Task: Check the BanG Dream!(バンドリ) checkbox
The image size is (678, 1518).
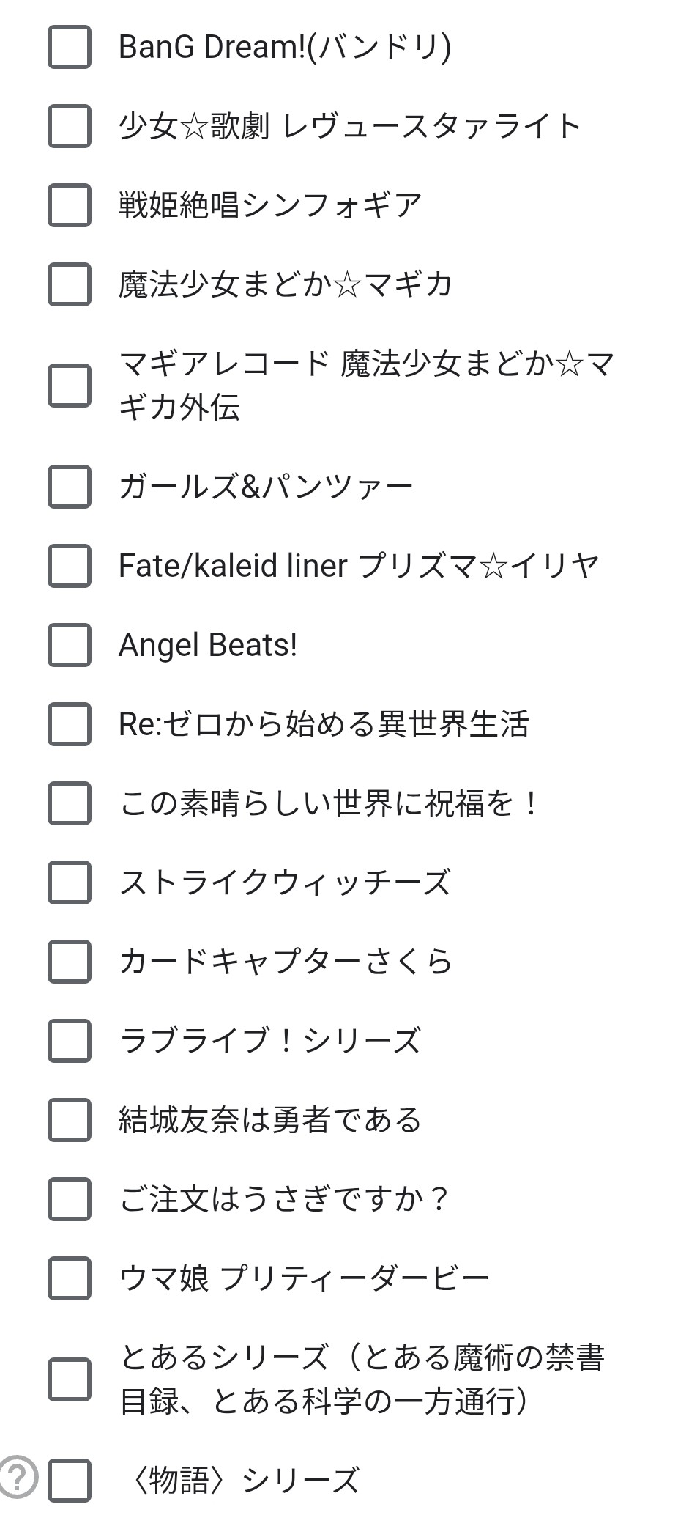Action: [70, 47]
